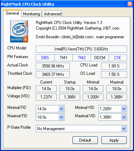The image size is (134, 151).
Task: Close the RightMark CPU Clock Utility window
Action: click(x=130, y=4)
